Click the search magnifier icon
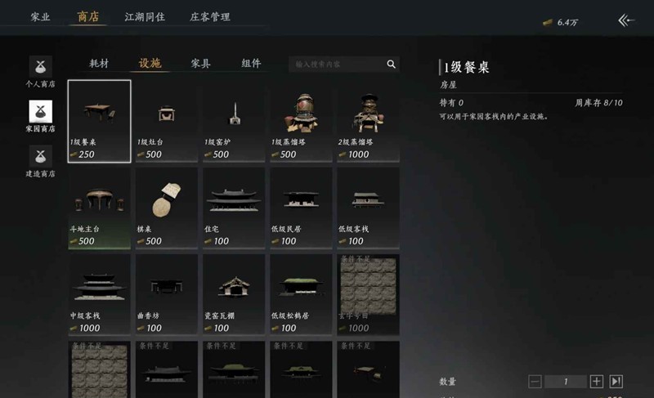Image resolution: width=654 pixels, height=398 pixels. [391, 65]
